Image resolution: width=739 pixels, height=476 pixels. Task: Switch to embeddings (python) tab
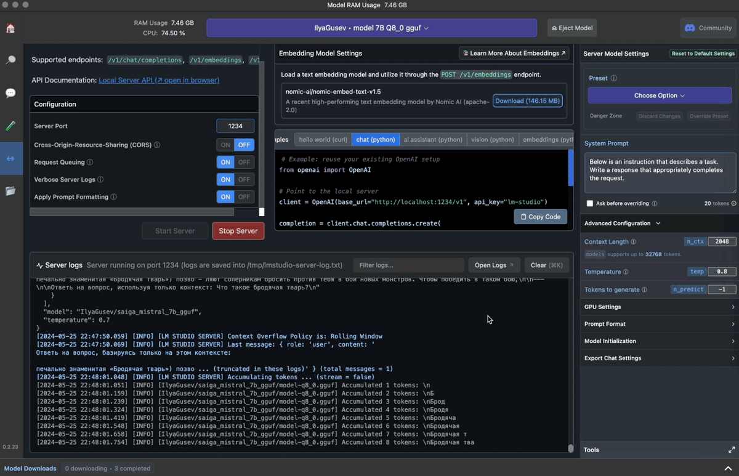click(546, 140)
